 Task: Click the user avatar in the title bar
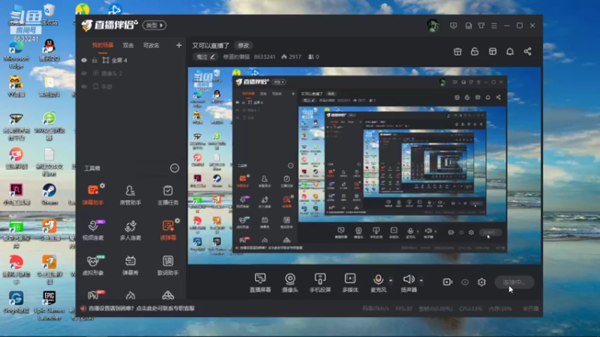[433, 25]
